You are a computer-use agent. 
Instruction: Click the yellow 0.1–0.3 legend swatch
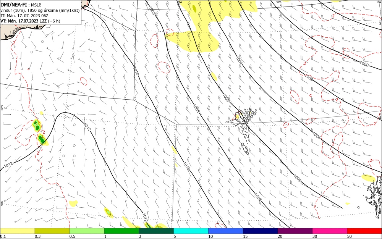(18, 231)
